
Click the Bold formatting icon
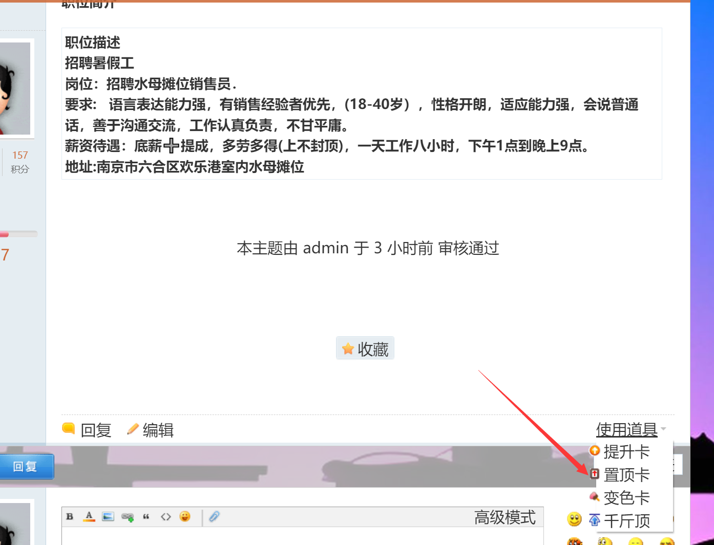coord(70,517)
